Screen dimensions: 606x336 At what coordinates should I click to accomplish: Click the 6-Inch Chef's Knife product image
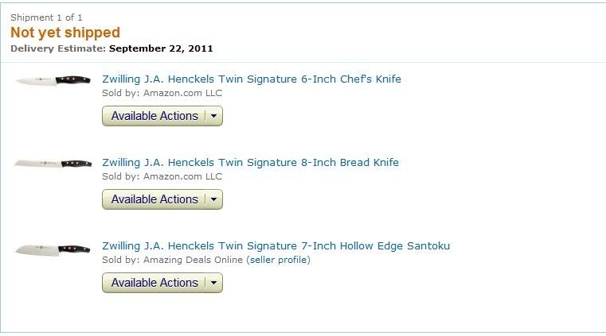pyautogui.click(x=53, y=80)
